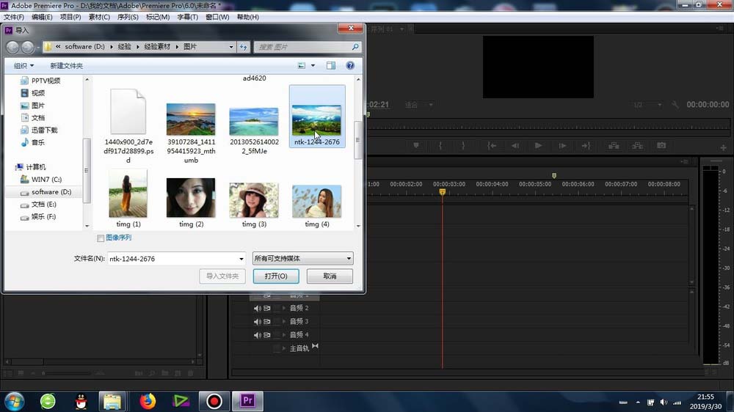This screenshot has width=734, height=412.
Task: Toggle track lock box on 音频 2
Action: 277,308
